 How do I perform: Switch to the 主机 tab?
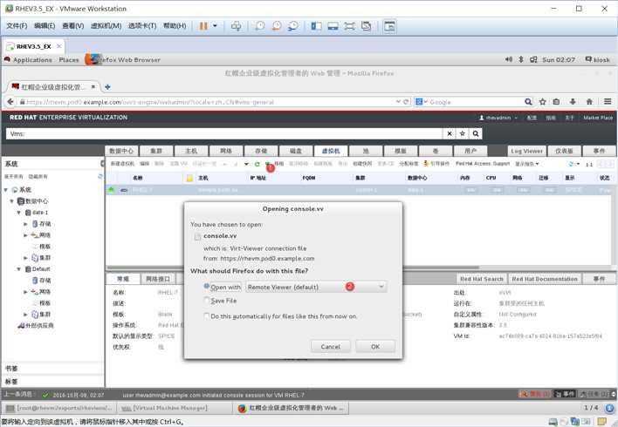click(x=191, y=151)
